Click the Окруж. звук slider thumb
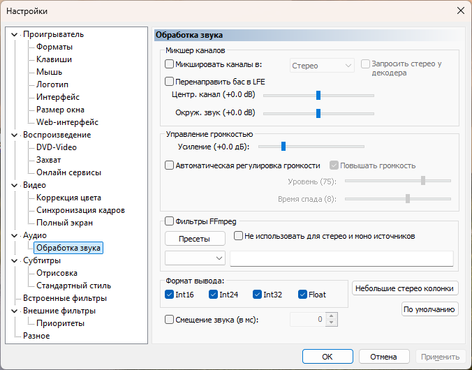This screenshot has width=472, height=370. tap(318, 114)
